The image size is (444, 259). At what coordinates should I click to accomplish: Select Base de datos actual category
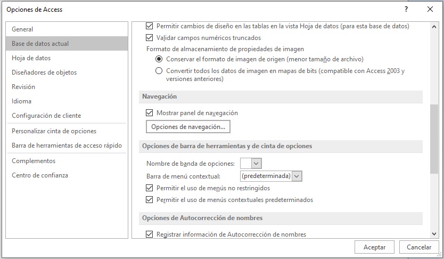[x=67, y=44]
